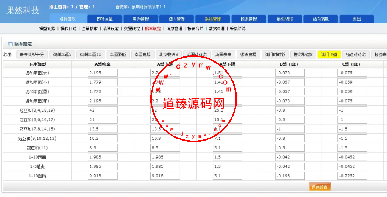387x197 pixels.
Task: Select the 系統管理 tab
Action: click(x=213, y=19)
